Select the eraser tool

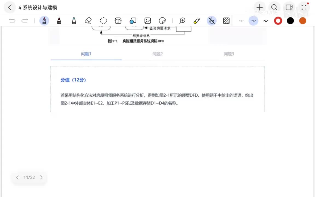pos(88,21)
